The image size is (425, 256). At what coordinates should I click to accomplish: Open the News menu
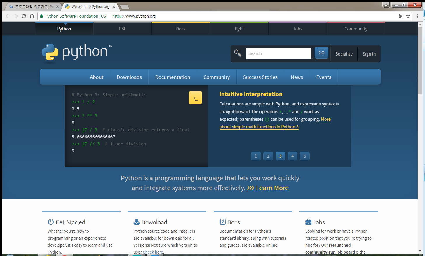(x=297, y=77)
